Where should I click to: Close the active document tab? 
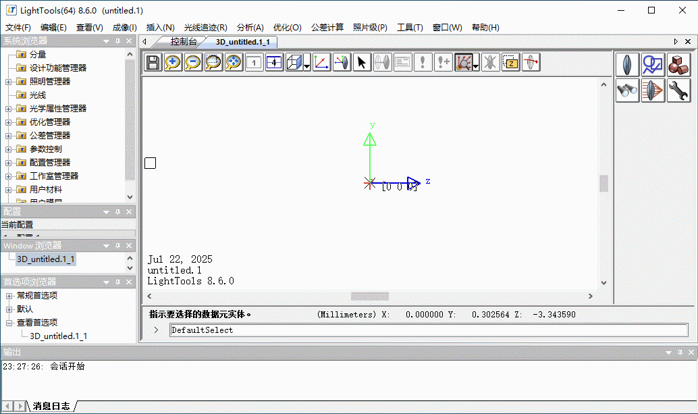click(688, 41)
